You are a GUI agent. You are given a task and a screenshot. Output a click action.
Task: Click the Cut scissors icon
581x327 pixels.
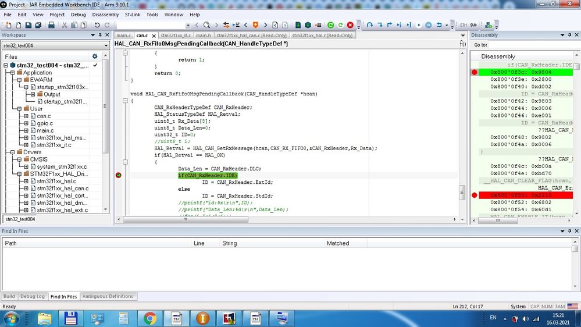(x=65, y=25)
